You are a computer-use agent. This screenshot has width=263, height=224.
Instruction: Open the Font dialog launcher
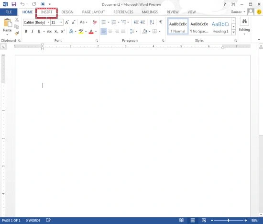coord(97,41)
